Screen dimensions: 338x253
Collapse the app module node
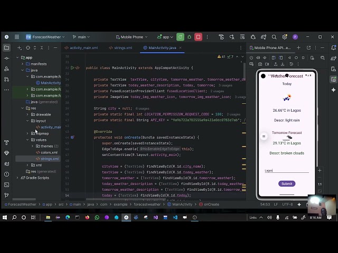(17, 57)
